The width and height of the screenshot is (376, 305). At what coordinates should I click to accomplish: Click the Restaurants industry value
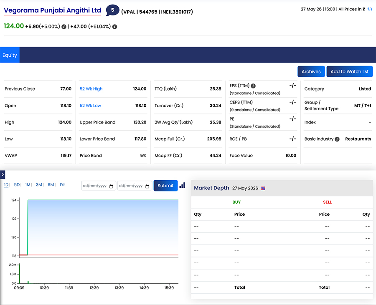(358, 139)
